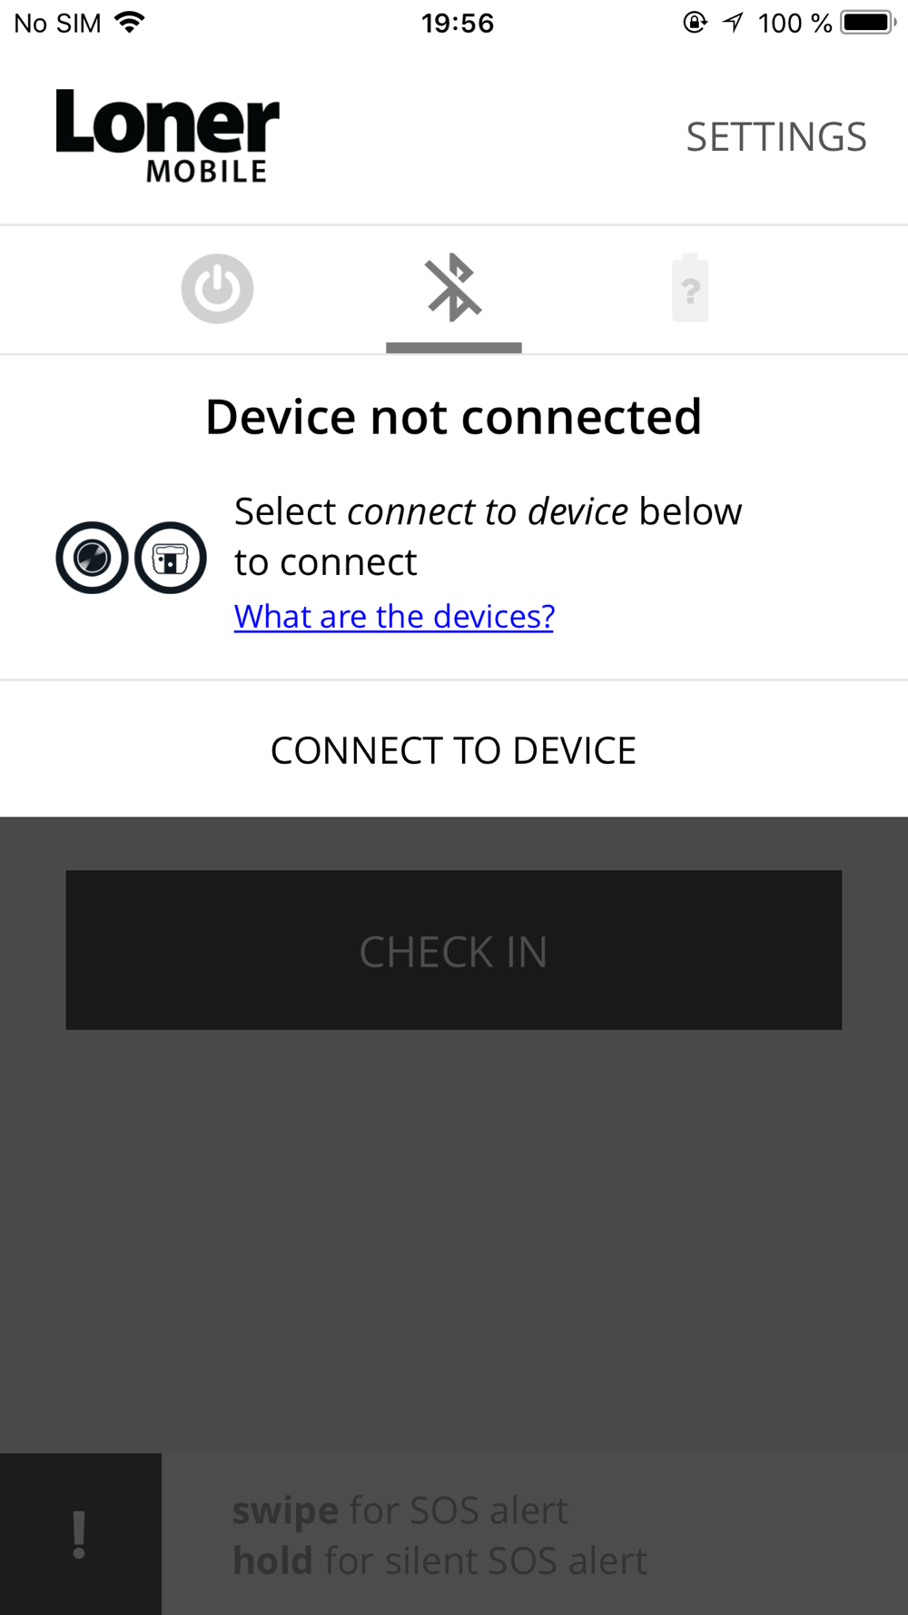Tap the SOS exclamation mark handle
This screenshot has width=908, height=1615.
[80, 1534]
